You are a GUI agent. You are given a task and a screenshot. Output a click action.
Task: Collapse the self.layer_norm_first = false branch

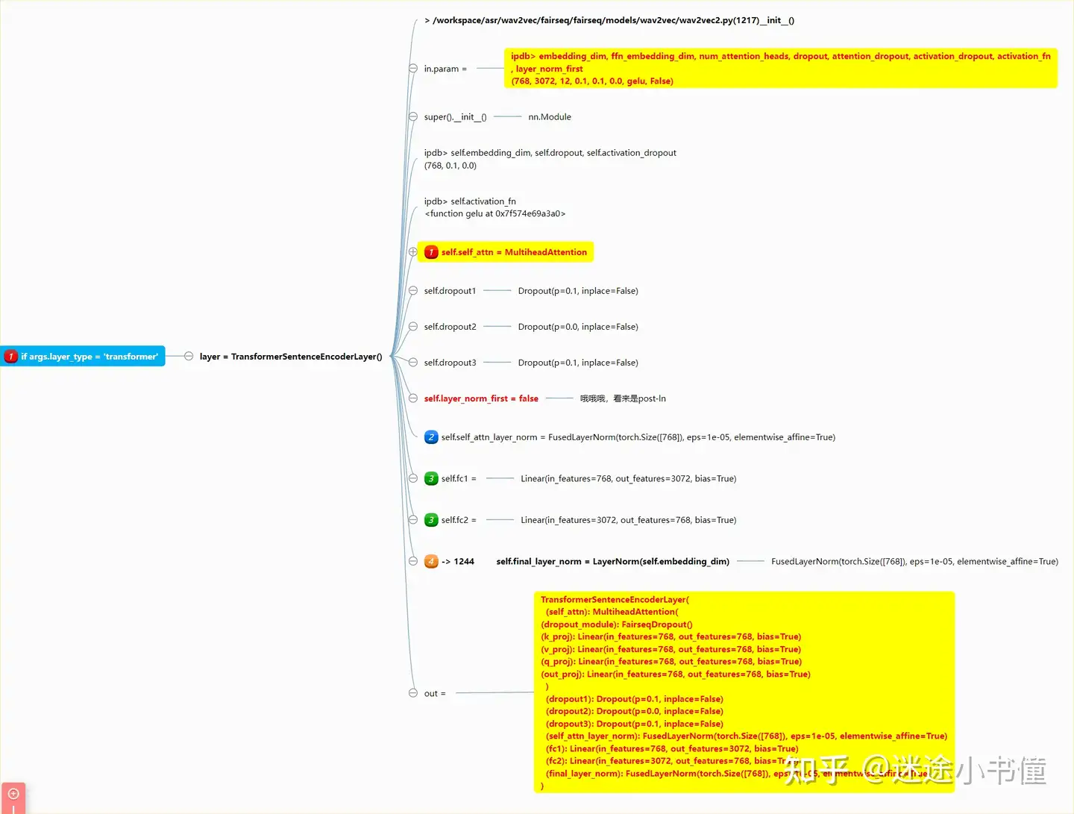coord(413,398)
